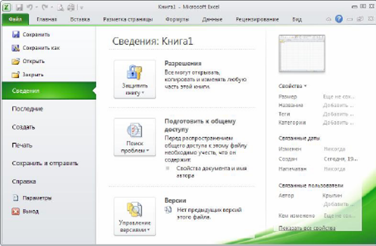Choose Сохранить как in the backstage menu
This screenshot has height=246, width=376.
pos(36,48)
